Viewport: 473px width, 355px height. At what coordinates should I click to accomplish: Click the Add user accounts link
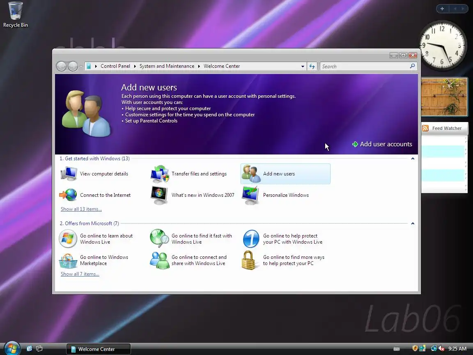coord(382,144)
